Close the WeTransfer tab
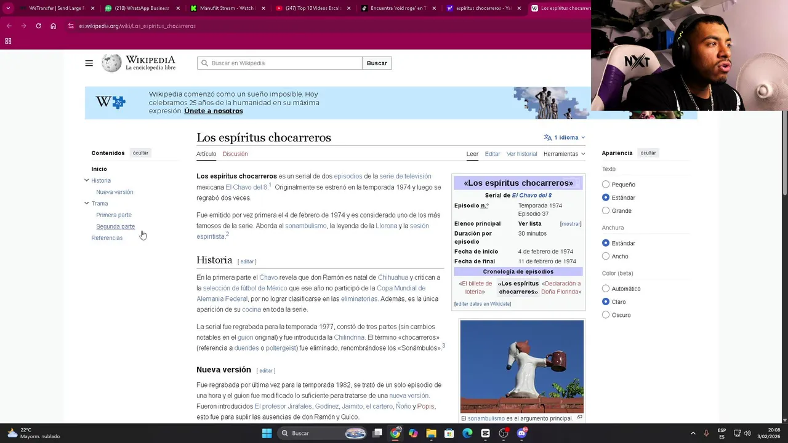Image resolution: width=788 pixels, height=443 pixels. 93,8
